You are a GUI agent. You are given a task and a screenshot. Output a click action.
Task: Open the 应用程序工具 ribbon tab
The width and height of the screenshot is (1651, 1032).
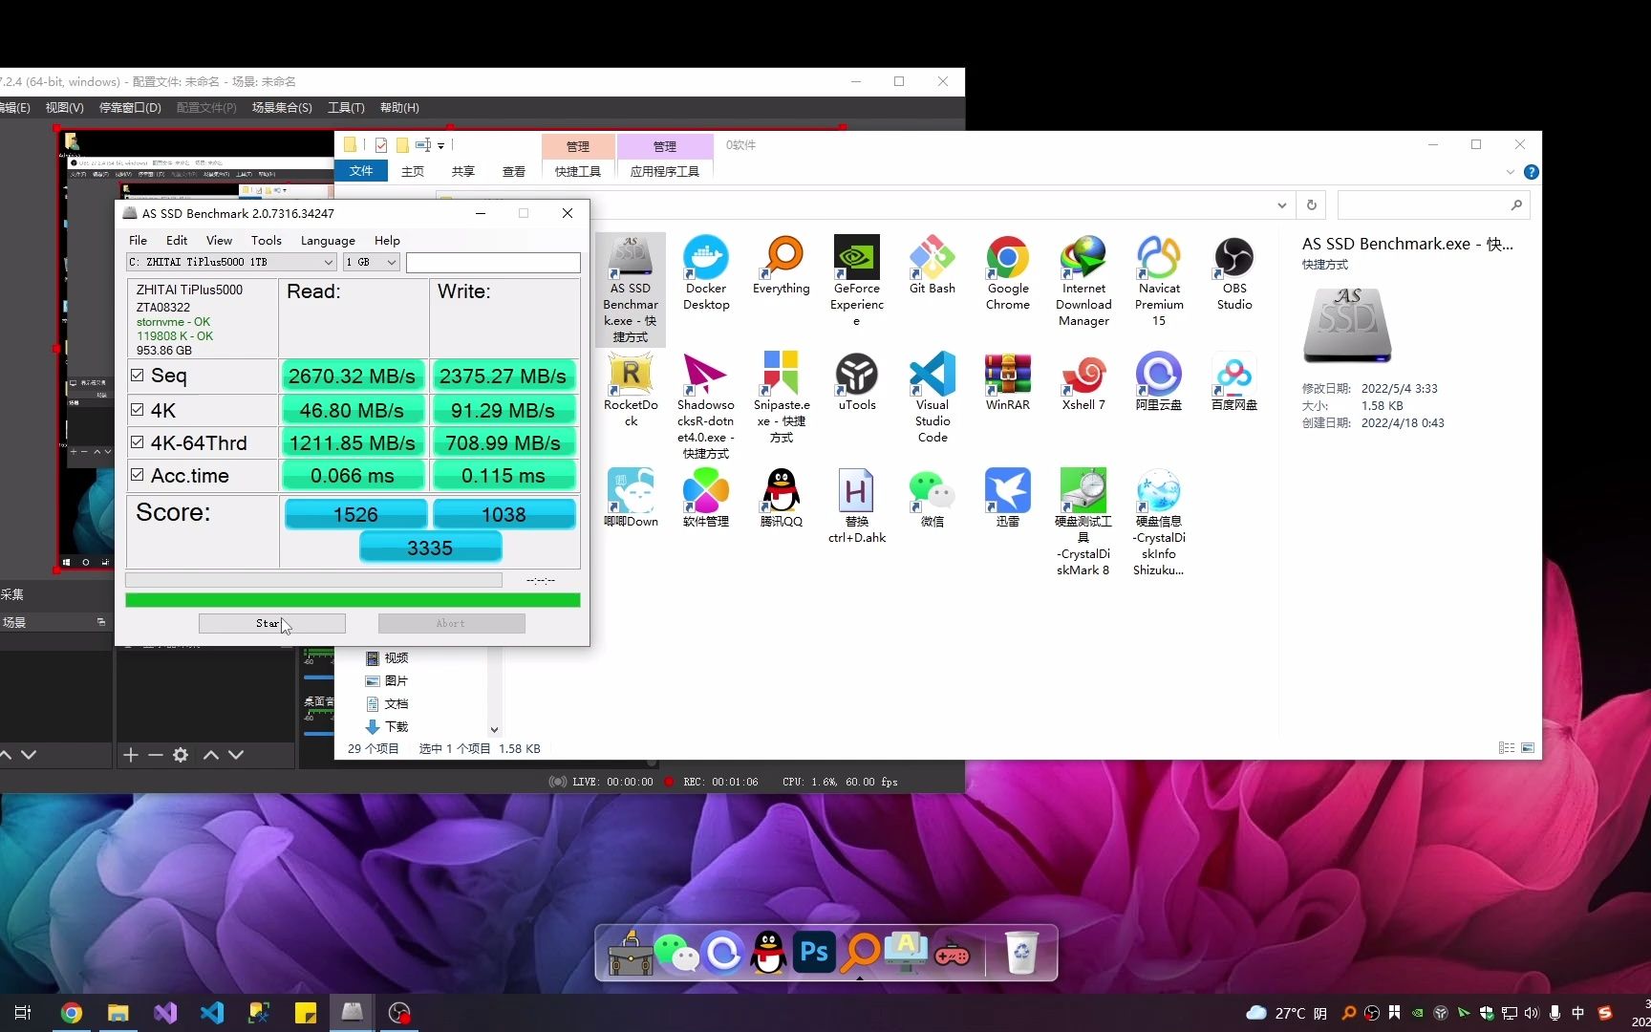coord(665,171)
